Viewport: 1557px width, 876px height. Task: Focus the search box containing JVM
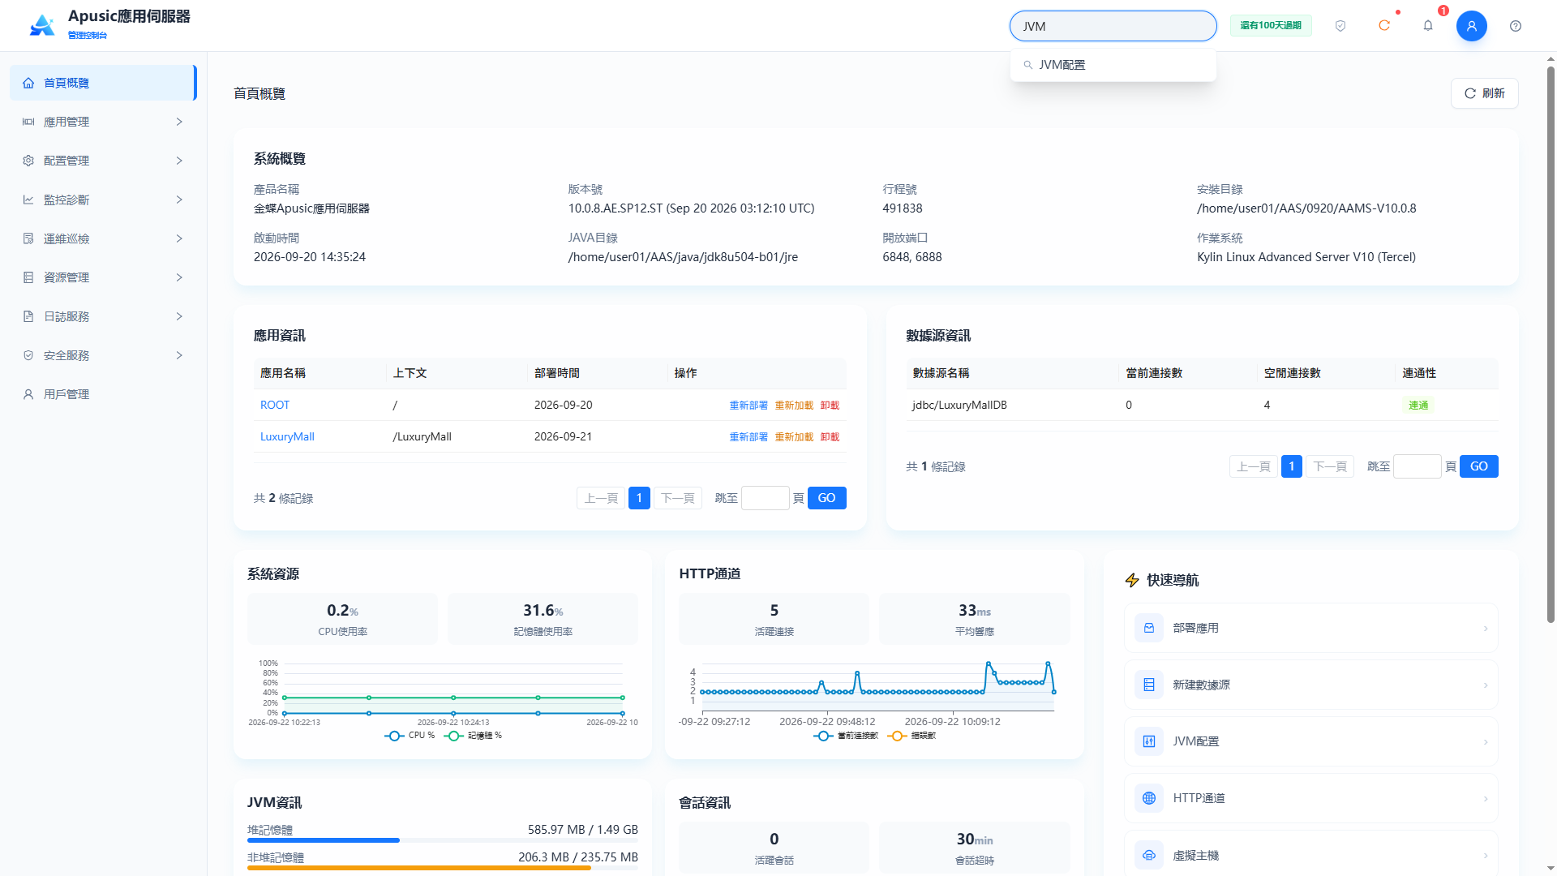pyautogui.click(x=1113, y=26)
